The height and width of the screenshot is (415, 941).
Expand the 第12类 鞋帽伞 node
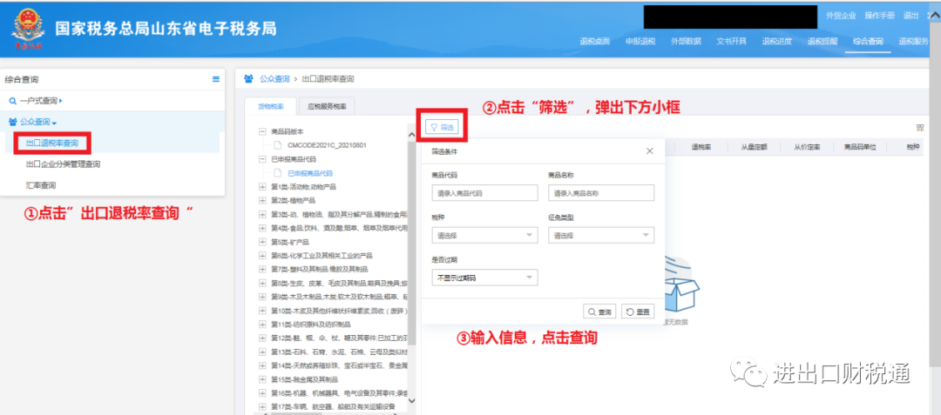pos(261,338)
